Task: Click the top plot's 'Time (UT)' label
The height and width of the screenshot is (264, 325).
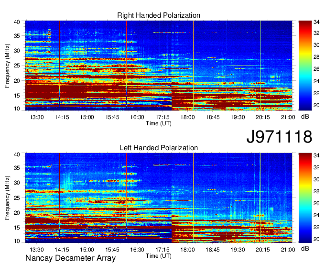Action: pyautogui.click(x=159, y=123)
